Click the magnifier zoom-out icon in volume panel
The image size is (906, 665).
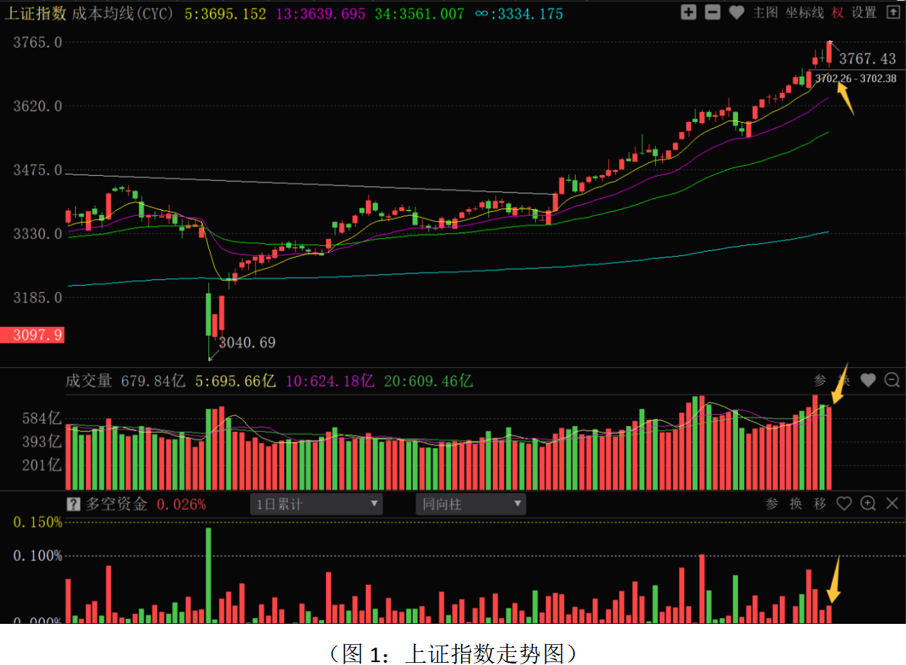coord(892,380)
